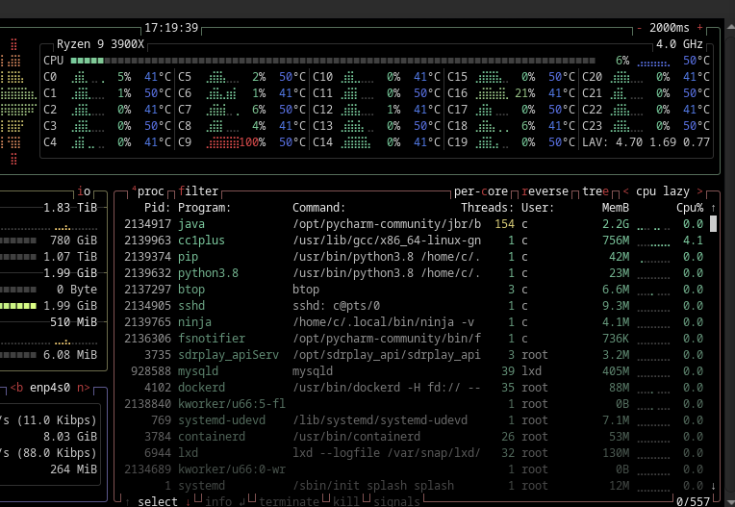Click down arrow next to select

pyautogui.click(x=186, y=500)
